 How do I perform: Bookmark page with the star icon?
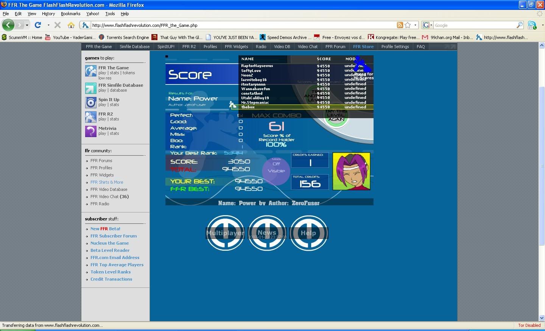click(408, 25)
